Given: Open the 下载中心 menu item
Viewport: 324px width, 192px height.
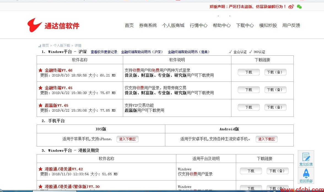Looking at the screenshot, I should pyautogui.click(x=245, y=25).
